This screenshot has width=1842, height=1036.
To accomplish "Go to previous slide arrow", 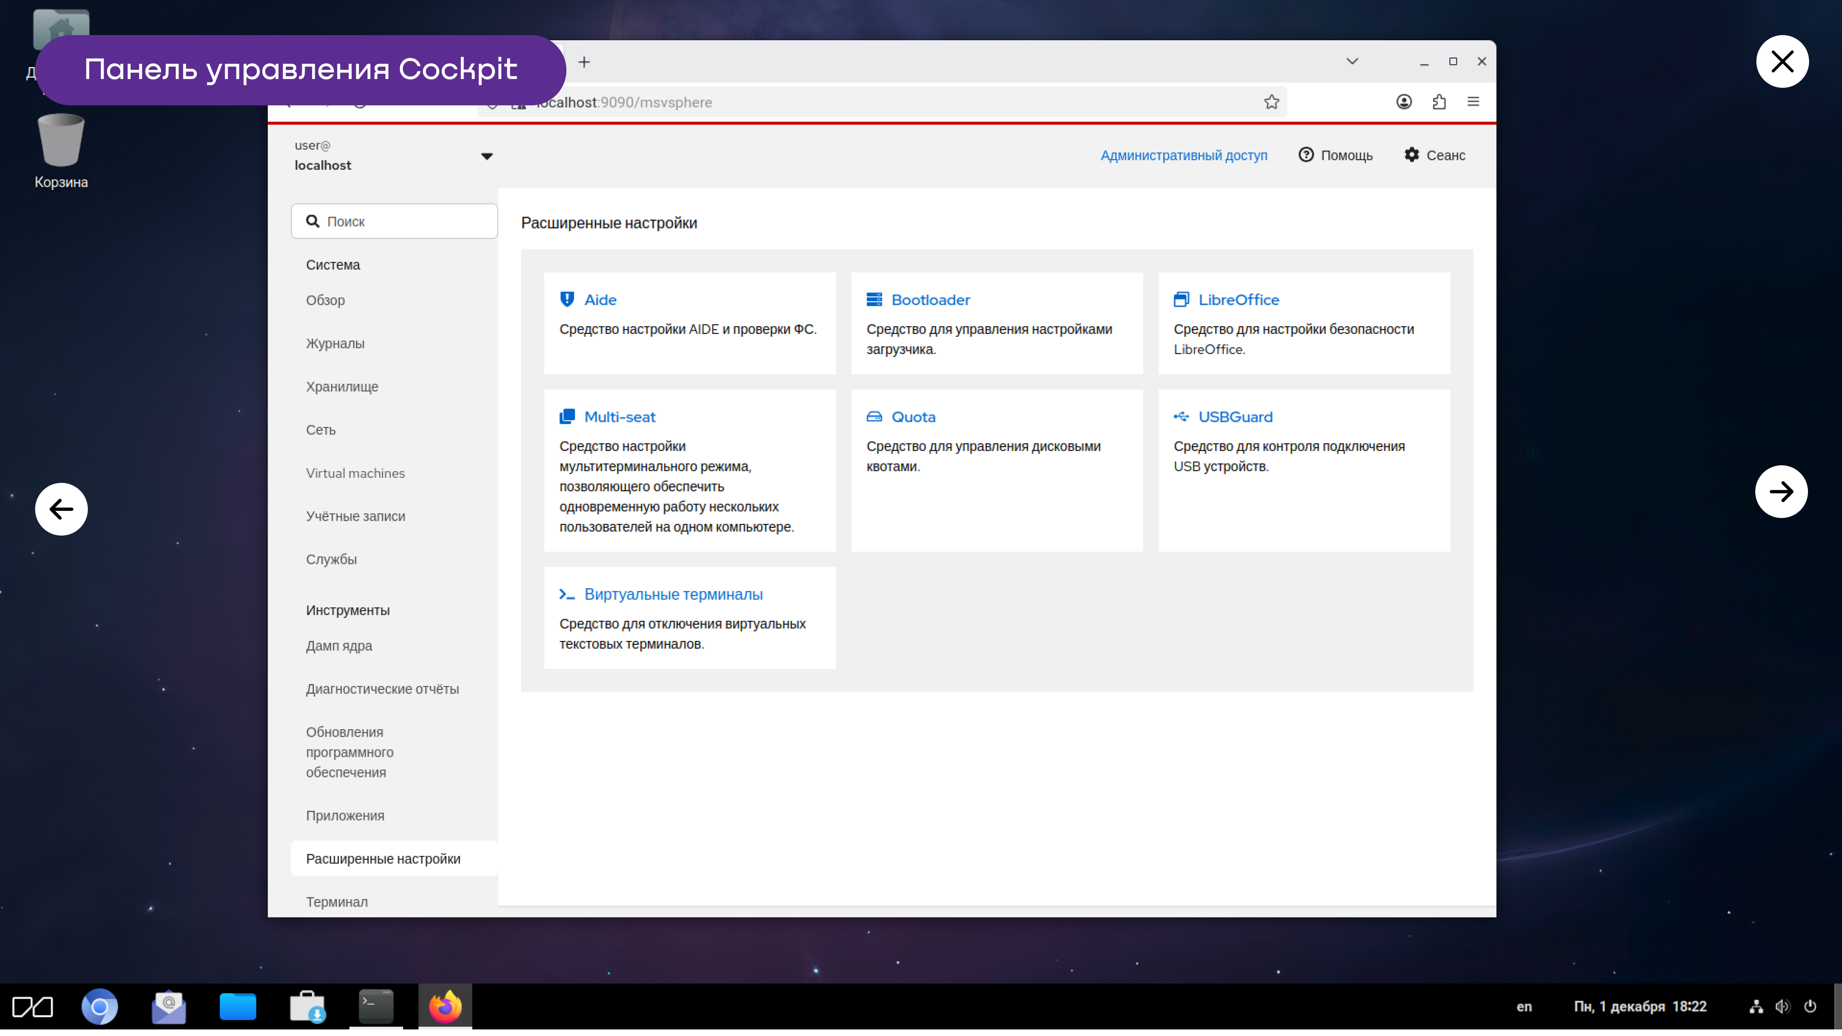I will pyautogui.click(x=61, y=509).
